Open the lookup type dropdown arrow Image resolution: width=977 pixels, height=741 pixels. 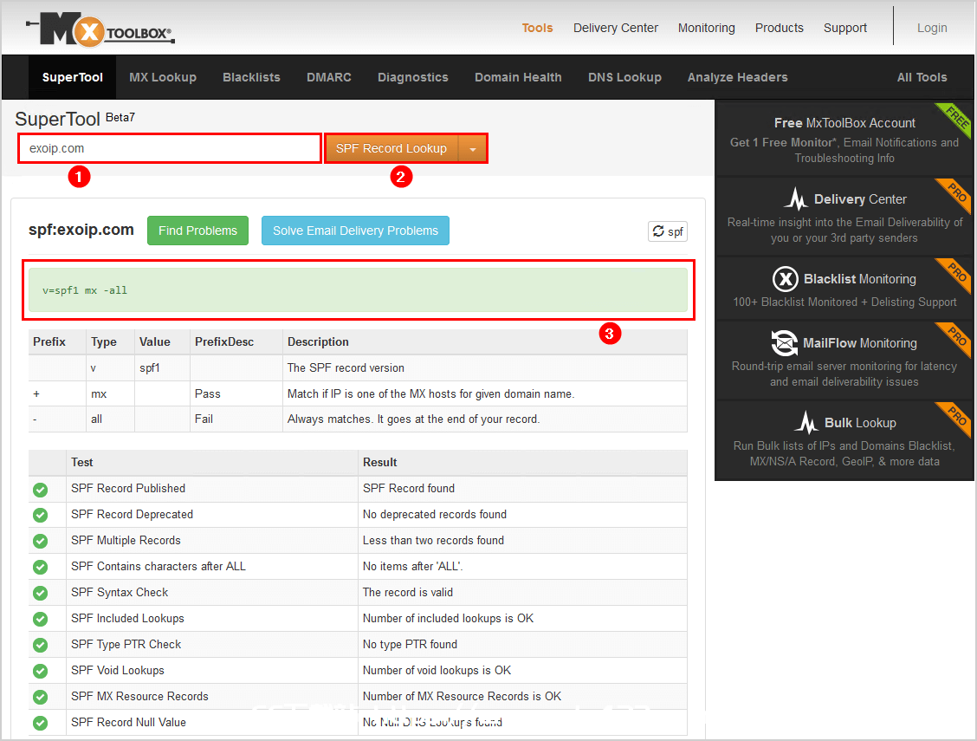pyautogui.click(x=473, y=149)
